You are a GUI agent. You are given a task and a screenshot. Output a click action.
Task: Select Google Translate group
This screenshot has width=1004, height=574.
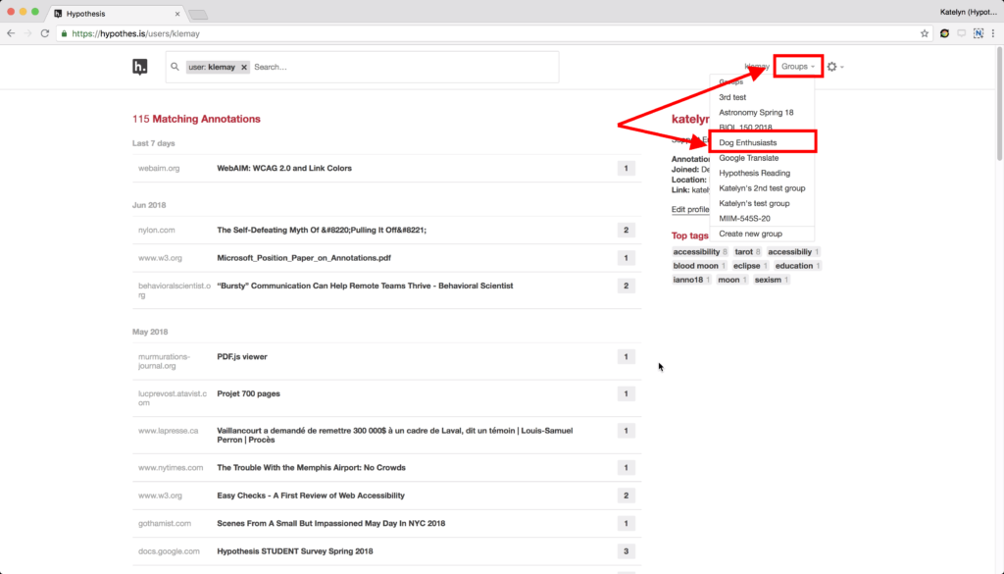[x=748, y=158]
